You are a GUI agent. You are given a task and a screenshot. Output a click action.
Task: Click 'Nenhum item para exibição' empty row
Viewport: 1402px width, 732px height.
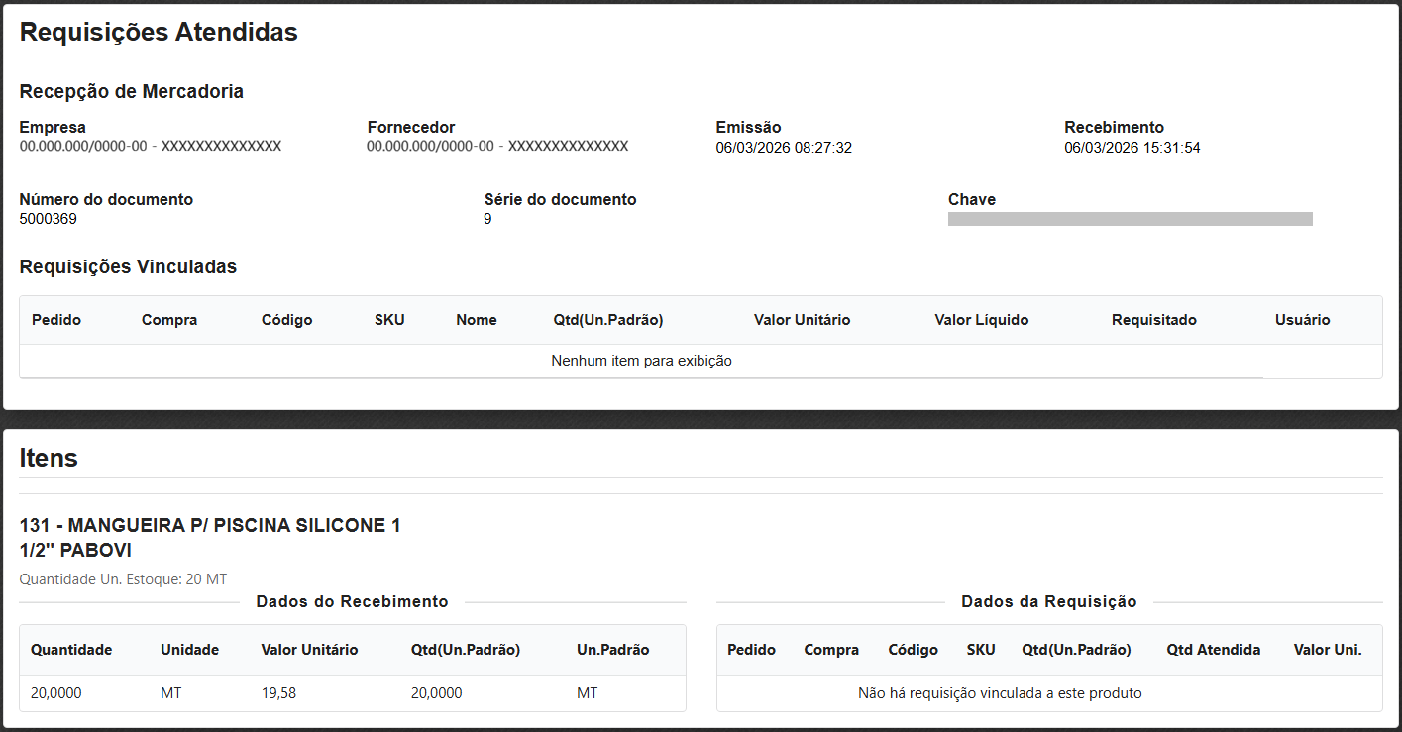(x=641, y=361)
